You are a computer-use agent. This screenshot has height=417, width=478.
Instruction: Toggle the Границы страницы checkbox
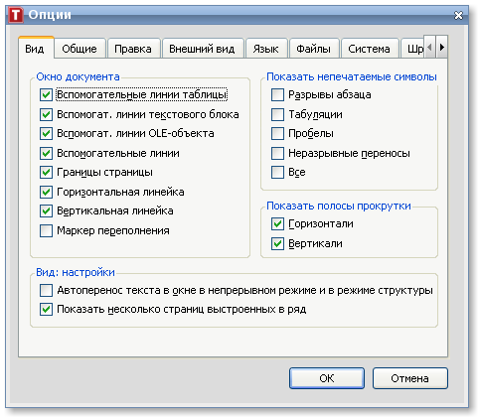tap(46, 173)
